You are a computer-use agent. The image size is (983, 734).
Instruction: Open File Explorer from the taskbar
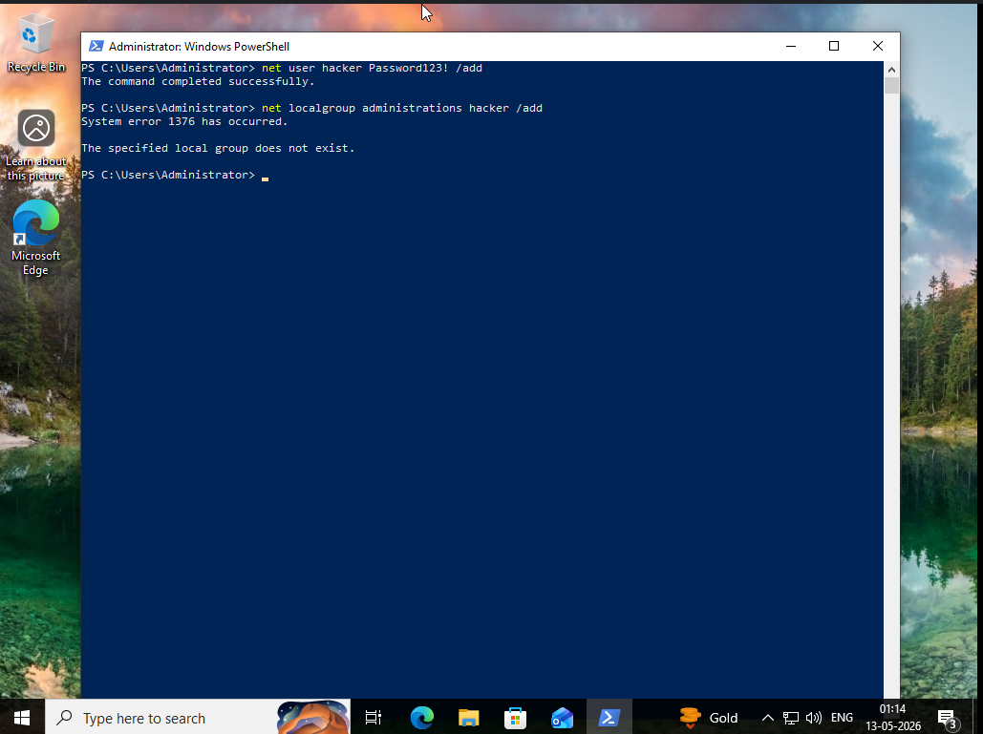point(468,718)
